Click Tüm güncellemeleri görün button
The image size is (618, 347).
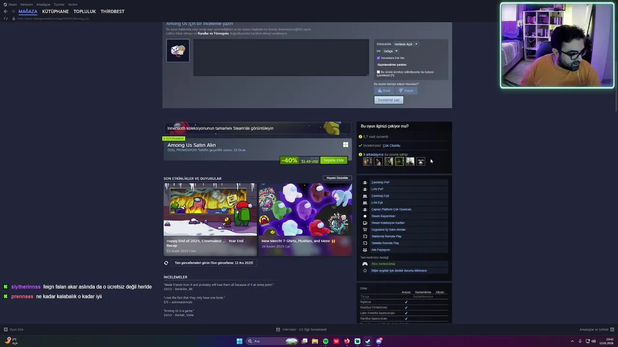(x=214, y=263)
